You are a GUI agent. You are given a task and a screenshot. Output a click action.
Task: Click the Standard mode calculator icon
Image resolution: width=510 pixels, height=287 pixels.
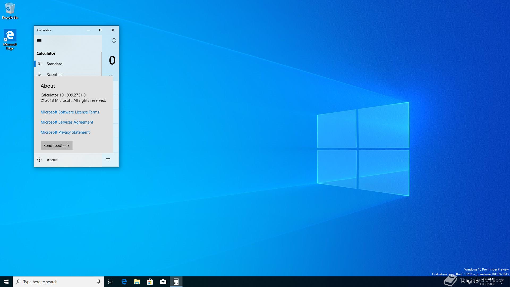point(39,64)
